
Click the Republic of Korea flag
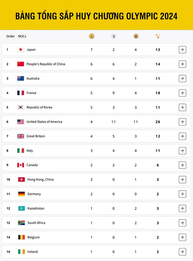[21, 107]
